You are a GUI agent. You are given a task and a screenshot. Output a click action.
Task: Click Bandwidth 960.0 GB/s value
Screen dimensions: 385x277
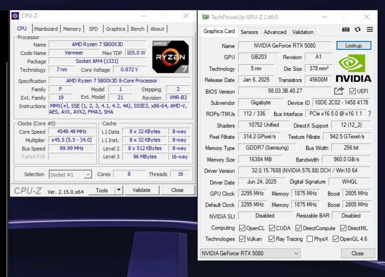(346, 159)
